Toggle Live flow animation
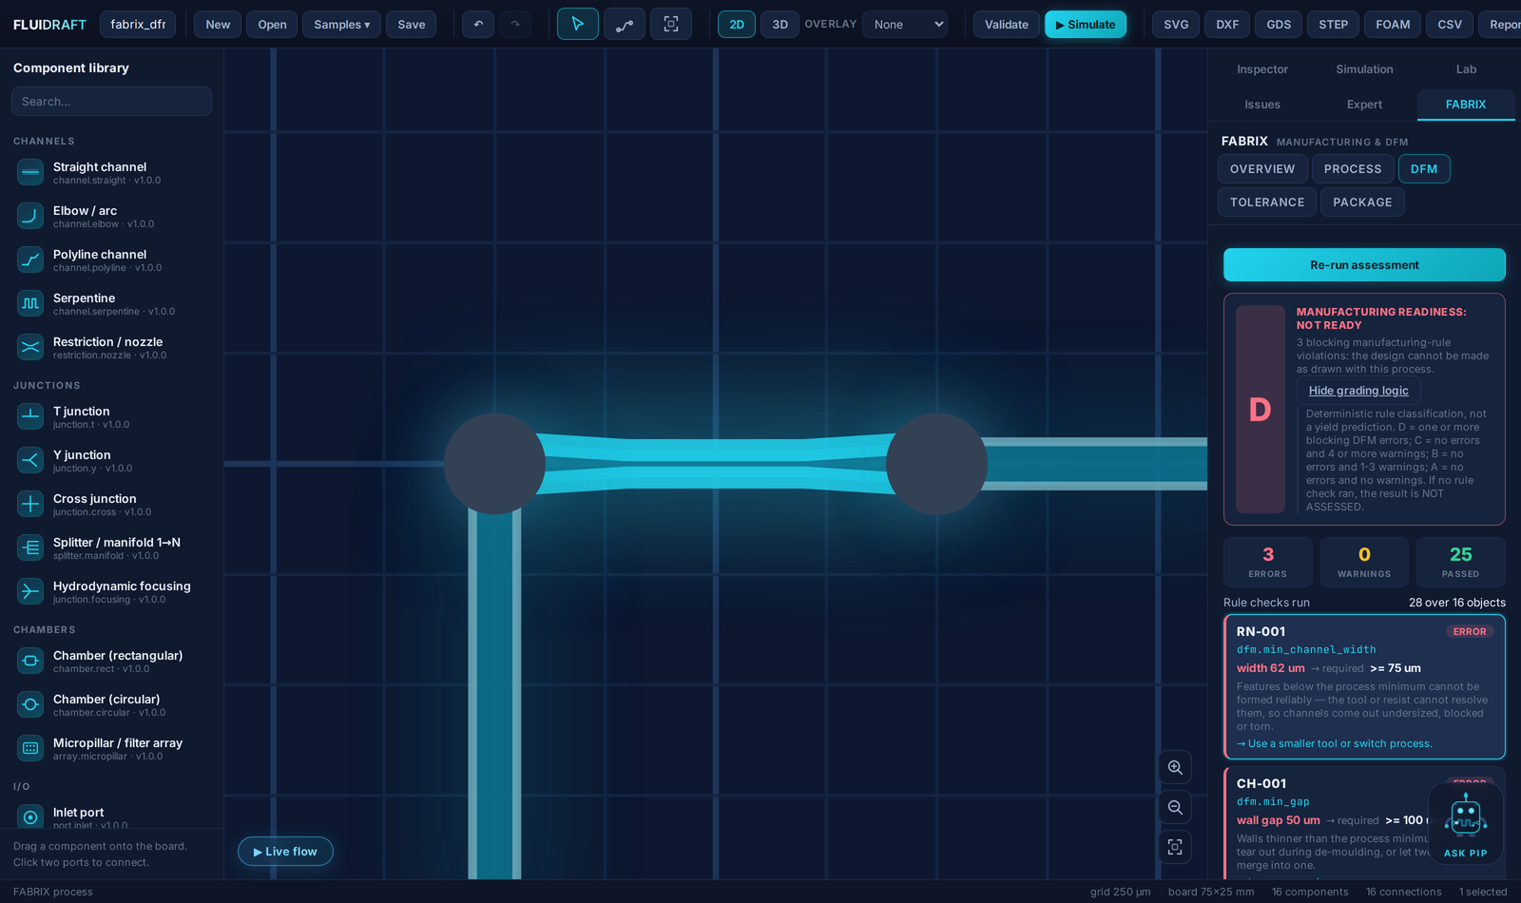 pos(285,851)
